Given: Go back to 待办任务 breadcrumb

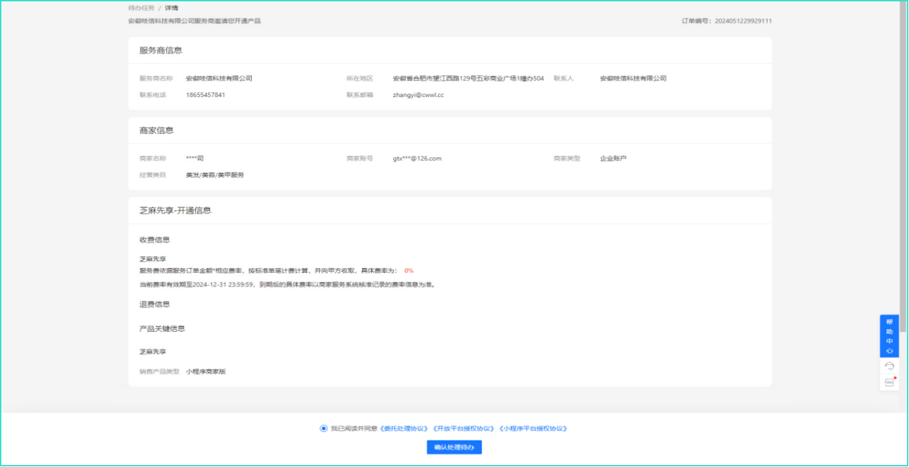Looking at the screenshot, I should 141,8.
